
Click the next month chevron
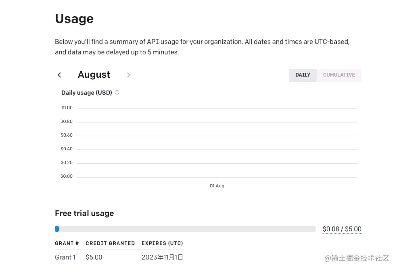tap(128, 75)
